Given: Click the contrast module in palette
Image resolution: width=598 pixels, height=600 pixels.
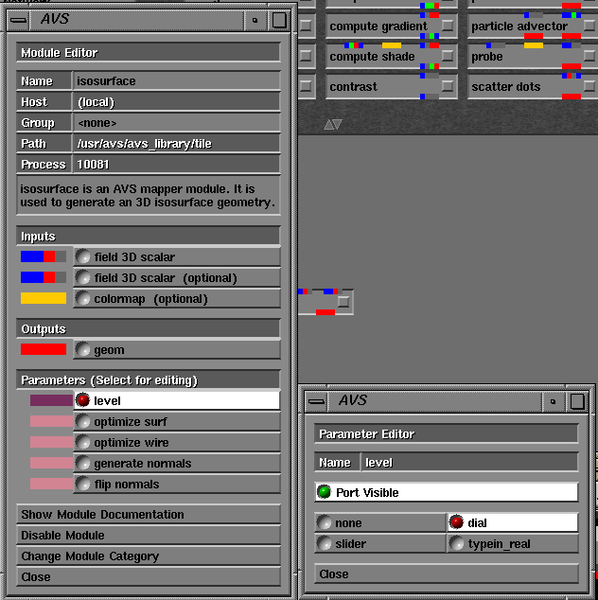Looking at the screenshot, I should click(x=391, y=86).
